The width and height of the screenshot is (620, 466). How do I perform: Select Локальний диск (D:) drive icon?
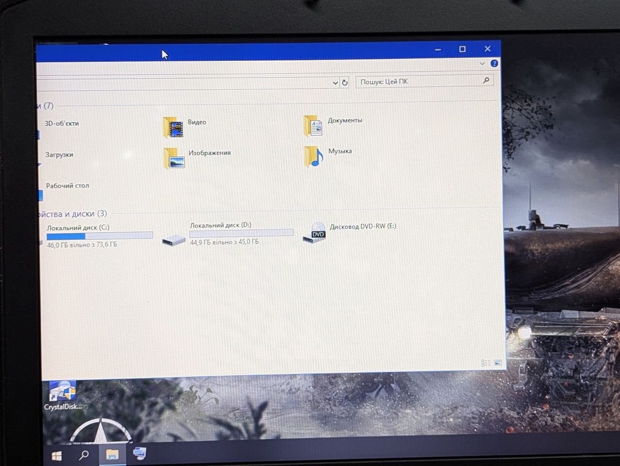[x=173, y=240]
